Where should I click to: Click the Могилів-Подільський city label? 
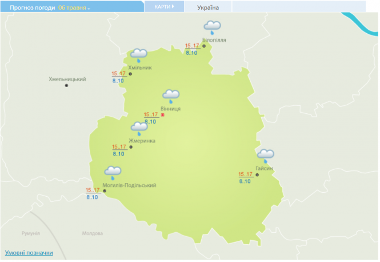(129, 185)
